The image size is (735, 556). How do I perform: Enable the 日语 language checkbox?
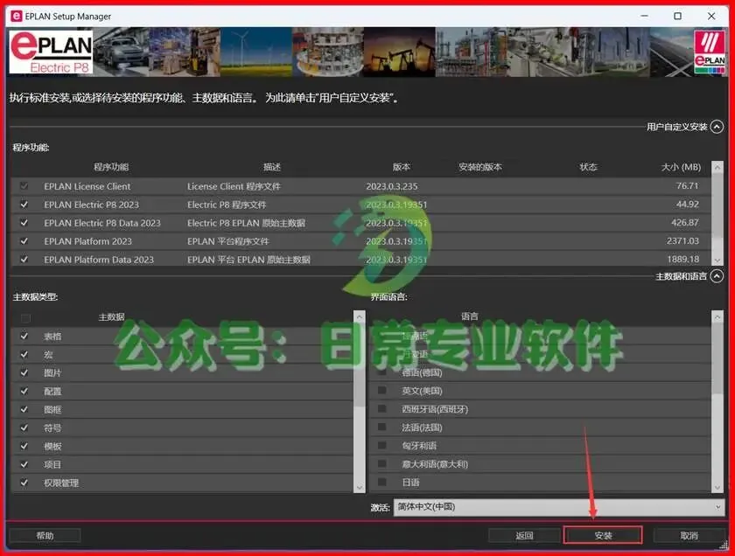tap(382, 482)
